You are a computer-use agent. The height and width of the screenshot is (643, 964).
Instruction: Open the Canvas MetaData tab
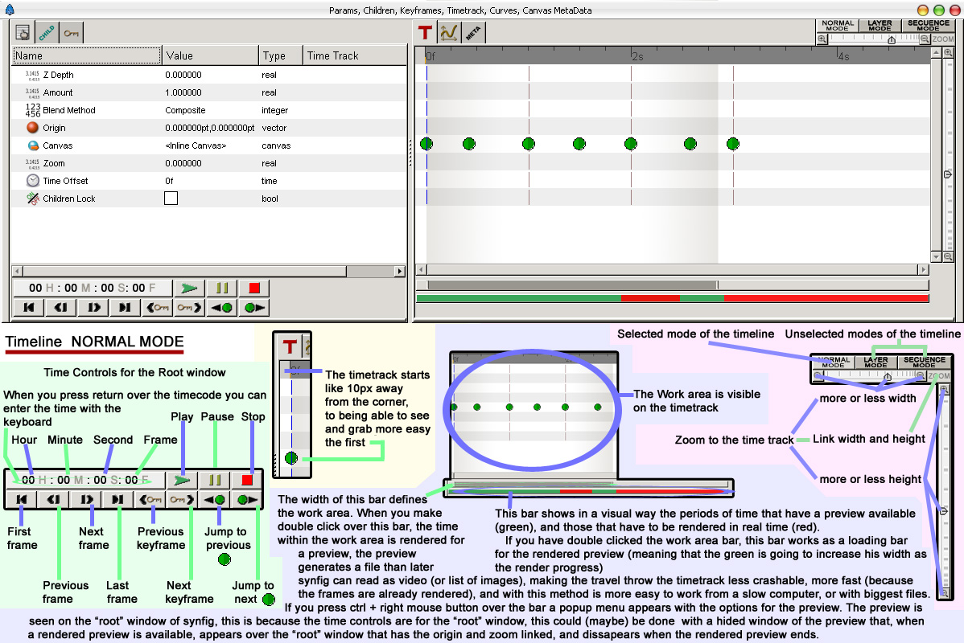pyautogui.click(x=473, y=32)
